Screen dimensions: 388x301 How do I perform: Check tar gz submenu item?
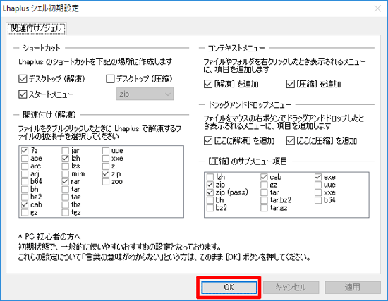[264, 208]
